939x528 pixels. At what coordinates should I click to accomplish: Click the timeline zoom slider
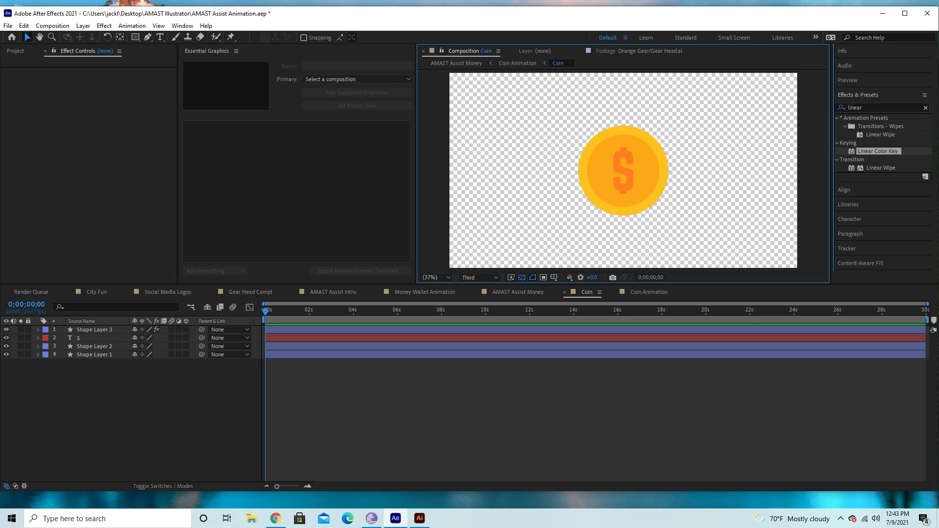click(x=277, y=486)
